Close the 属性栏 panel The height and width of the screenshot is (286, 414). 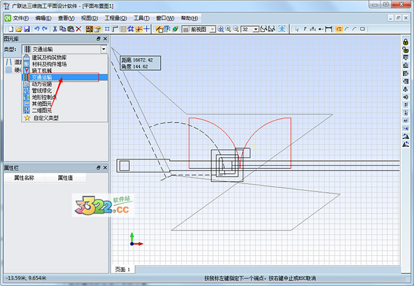tap(104, 166)
